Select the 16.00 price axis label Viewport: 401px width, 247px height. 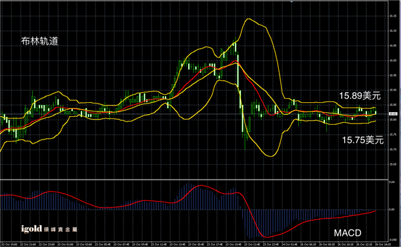[x=393, y=61]
